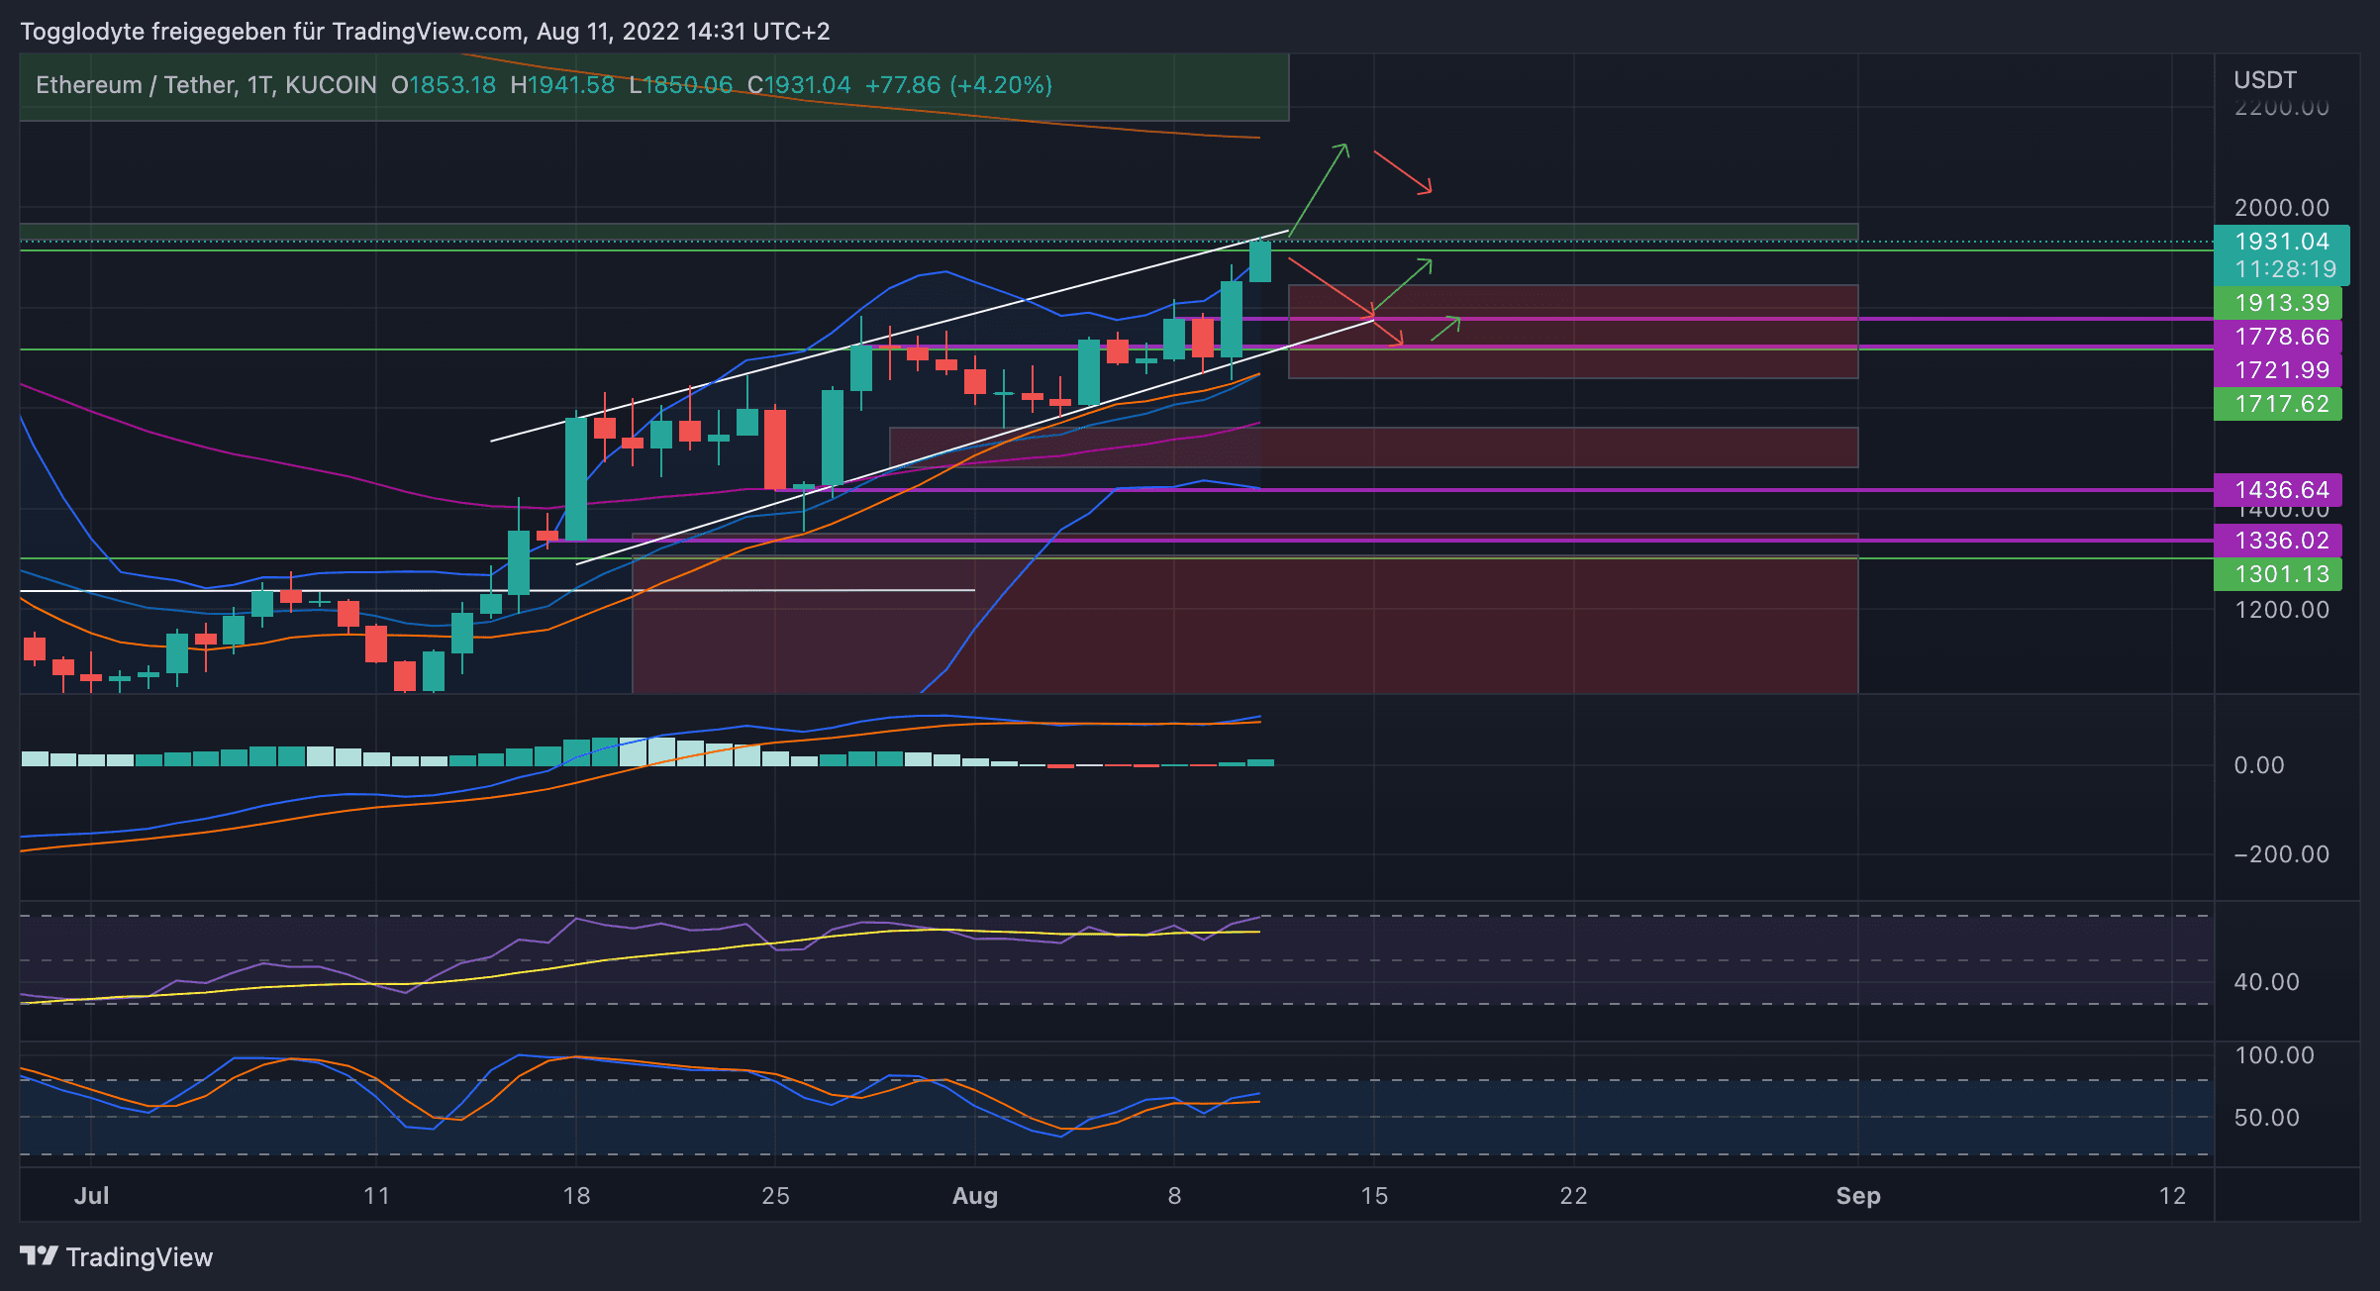Select the purple 1778.66 price label
2380x1291 pixels.
click(x=2281, y=337)
